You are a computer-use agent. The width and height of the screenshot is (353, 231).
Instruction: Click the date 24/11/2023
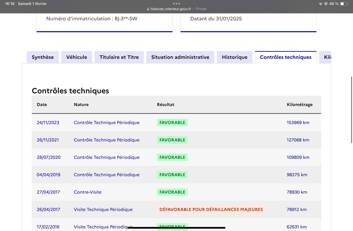(x=48, y=123)
